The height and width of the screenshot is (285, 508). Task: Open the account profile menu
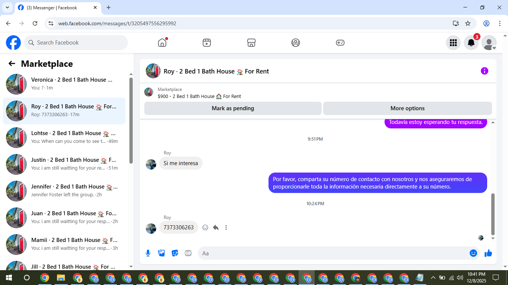[x=489, y=43]
